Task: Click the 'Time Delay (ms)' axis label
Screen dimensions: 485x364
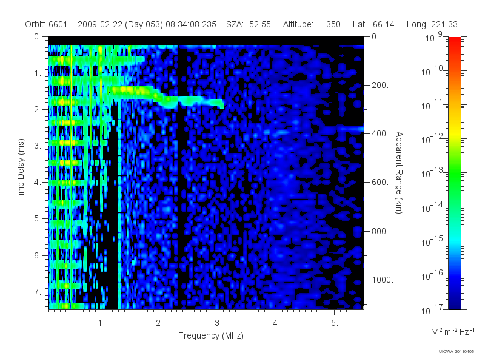Action: (x=21, y=169)
